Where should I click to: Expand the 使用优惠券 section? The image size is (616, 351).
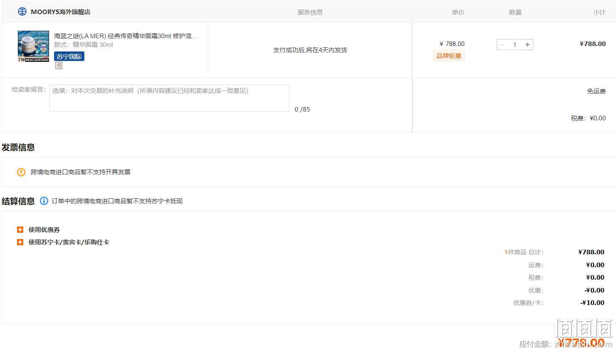point(20,229)
